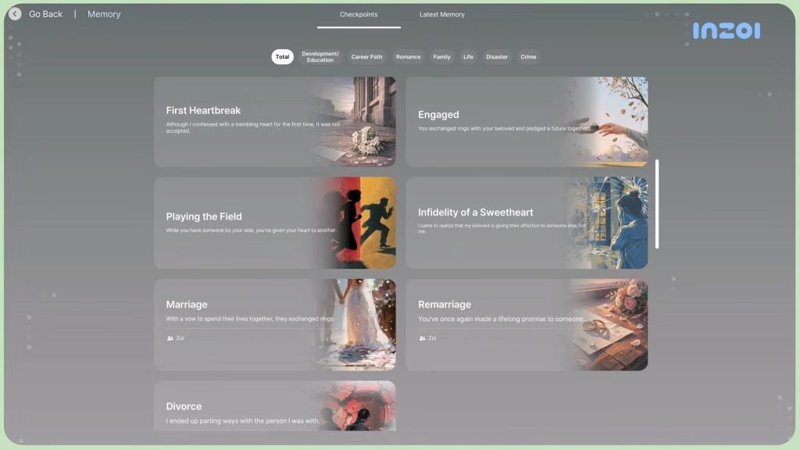Click the inZOI logo

coord(726,31)
